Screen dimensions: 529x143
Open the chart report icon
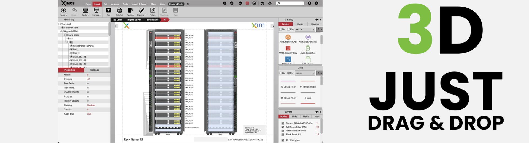click(x=240, y=3)
